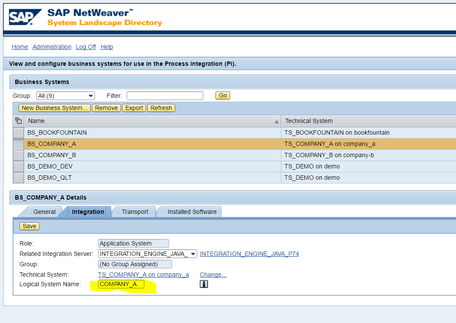Select the BS_COMPANY_A name cell

tap(153, 144)
